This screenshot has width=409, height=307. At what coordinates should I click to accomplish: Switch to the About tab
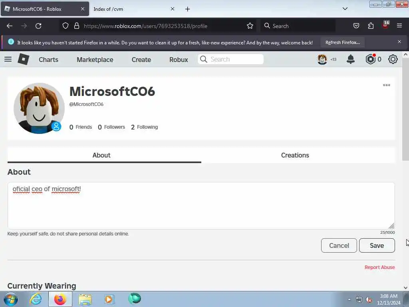(x=104, y=155)
